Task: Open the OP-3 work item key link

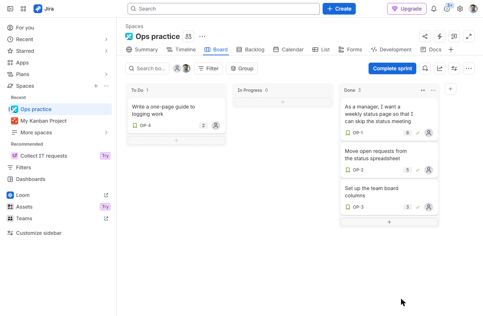Action: point(358,207)
